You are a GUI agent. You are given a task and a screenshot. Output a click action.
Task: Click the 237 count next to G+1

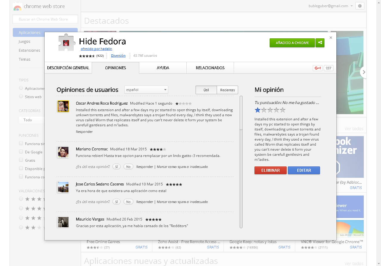coord(329,68)
